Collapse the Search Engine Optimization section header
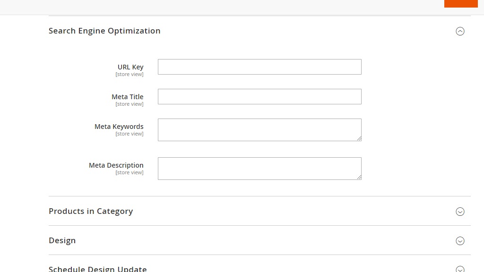484x272 pixels. coord(104,31)
